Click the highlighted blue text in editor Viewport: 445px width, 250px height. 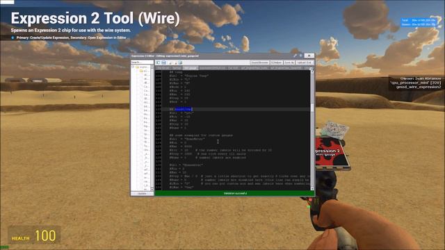(184, 109)
